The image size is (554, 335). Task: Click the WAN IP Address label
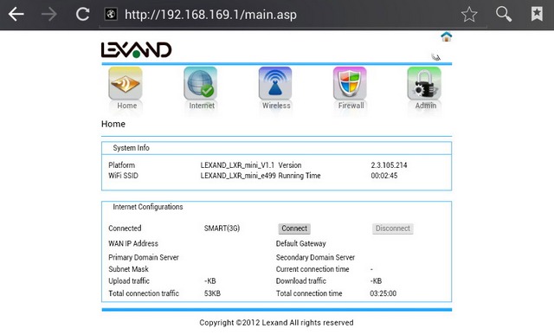133,243
